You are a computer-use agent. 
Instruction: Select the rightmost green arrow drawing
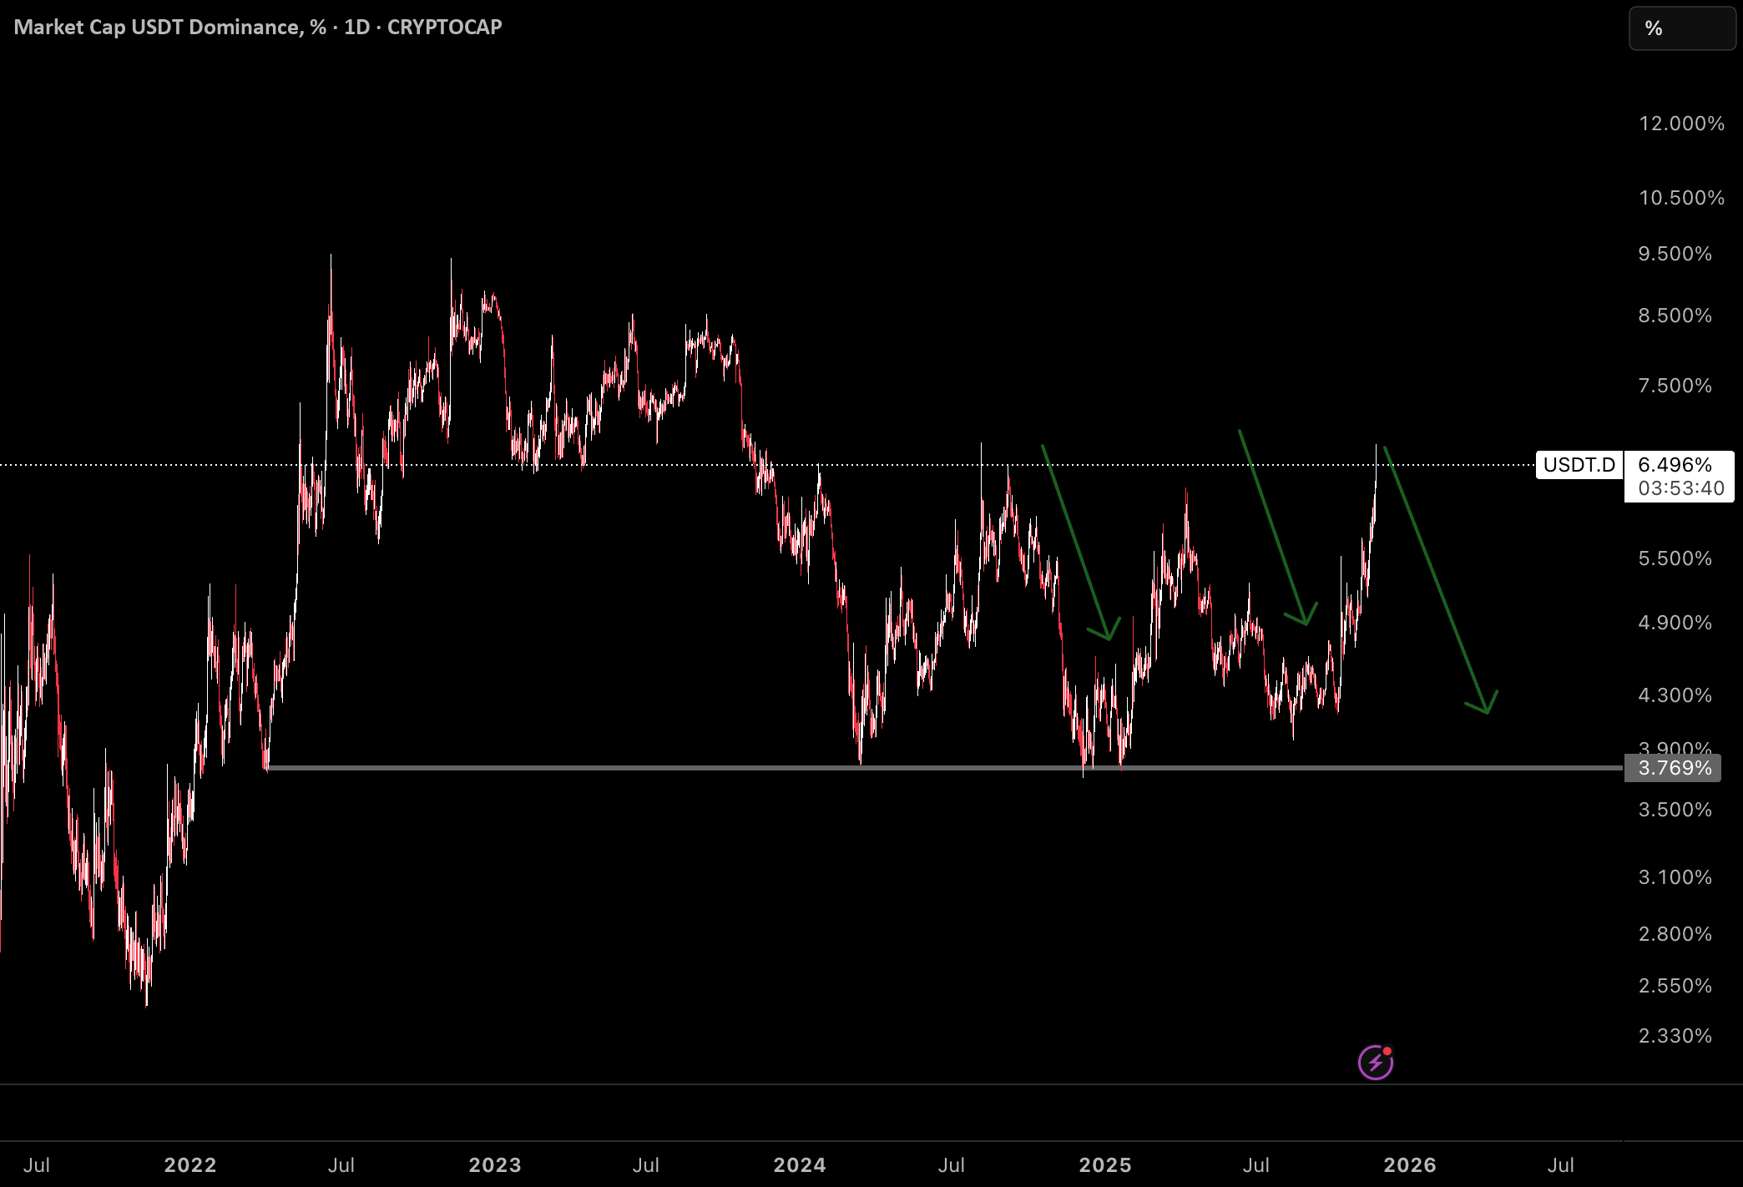pos(1439,579)
